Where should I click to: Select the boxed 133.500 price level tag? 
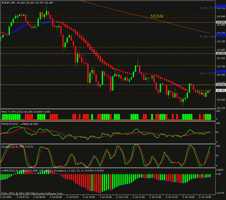221,22
